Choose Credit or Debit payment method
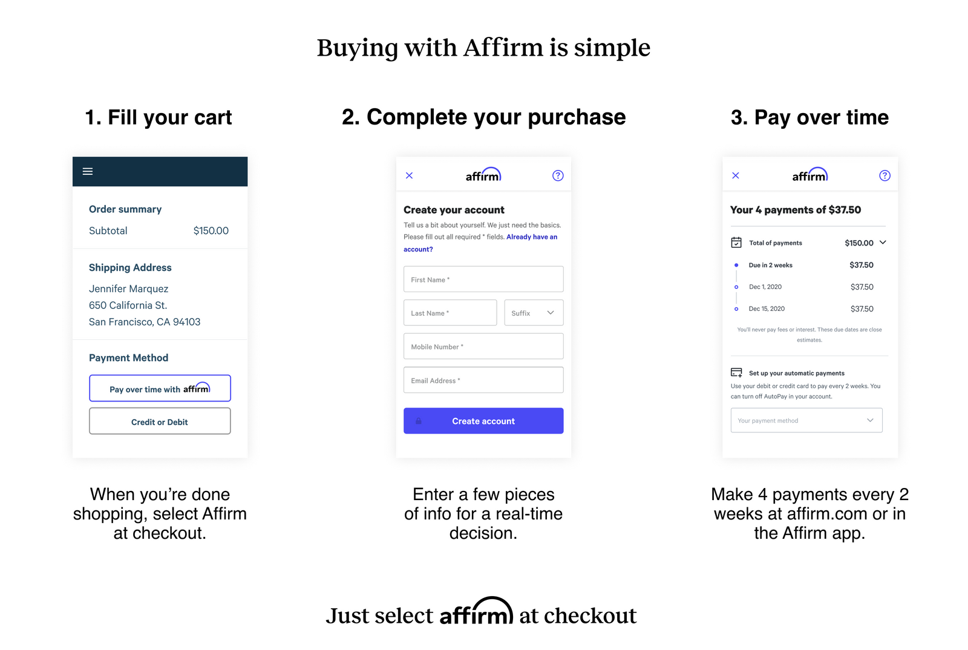968x650 pixels. click(160, 421)
